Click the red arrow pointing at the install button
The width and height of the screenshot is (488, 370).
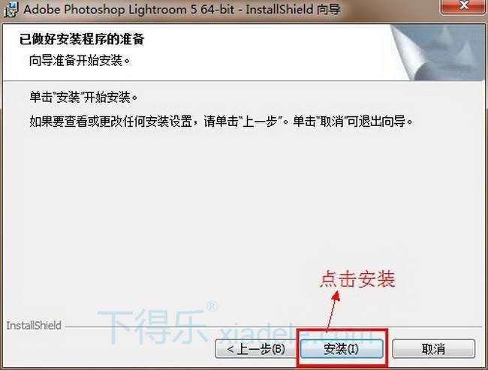pos(333,311)
